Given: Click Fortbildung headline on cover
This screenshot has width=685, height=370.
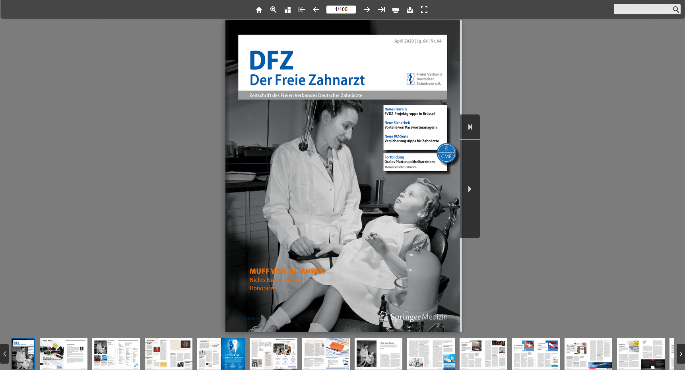Looking at the screenshot, I should [x=394, y=157].
